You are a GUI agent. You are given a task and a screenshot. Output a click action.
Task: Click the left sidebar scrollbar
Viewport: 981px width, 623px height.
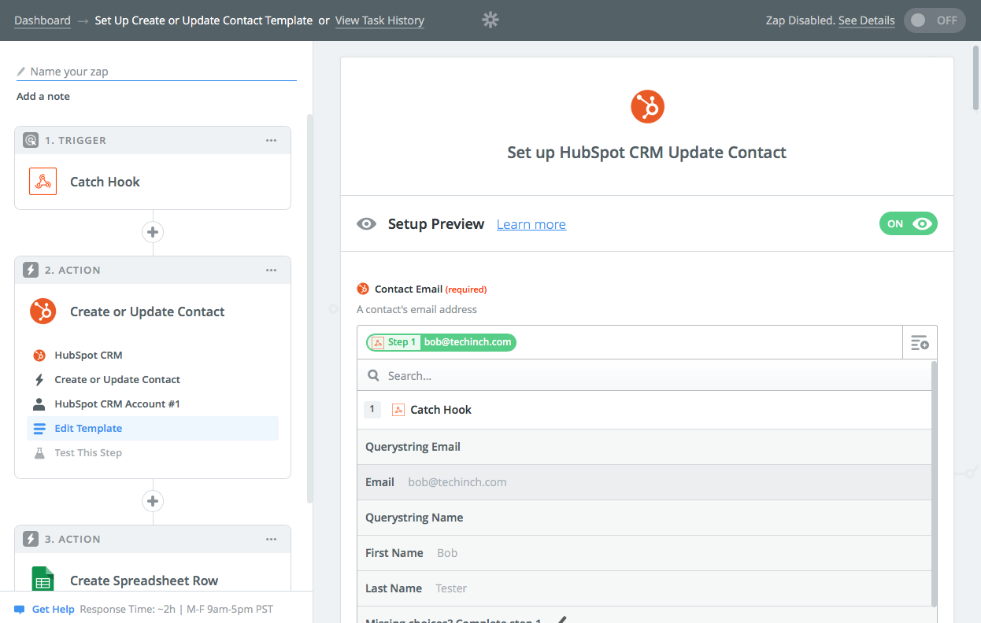coord(309,308)
